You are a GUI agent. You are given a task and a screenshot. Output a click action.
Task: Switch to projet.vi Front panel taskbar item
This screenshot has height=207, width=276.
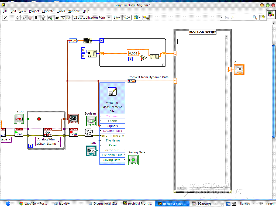click(137, 204)
